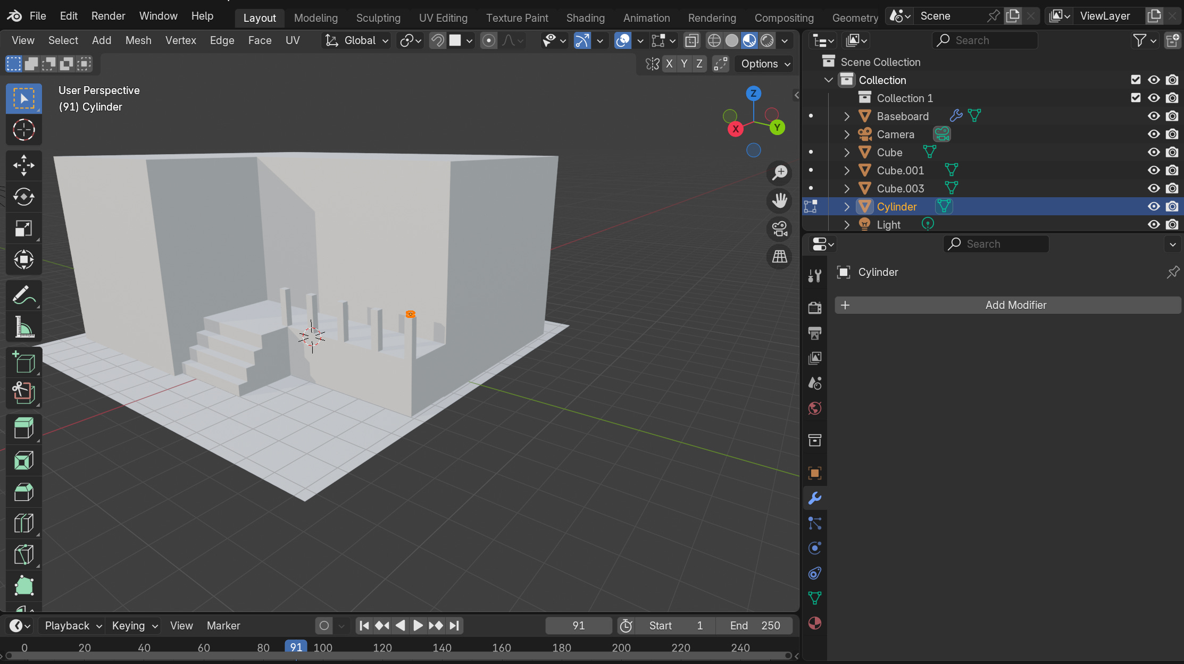
Task: Select the Extrude Region tool
Action: click(23, 428)
